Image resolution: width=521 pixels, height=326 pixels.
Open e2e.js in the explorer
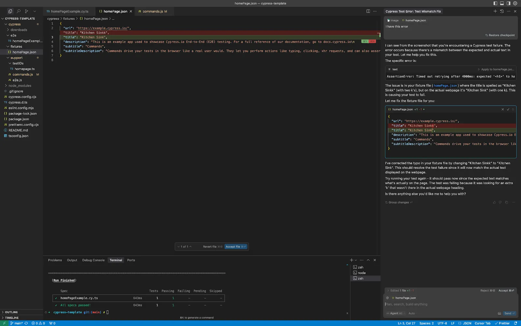click(x=17, y=80)
